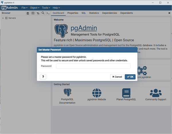Viewport: 172px width, 134px height.
Task: Click the Community Support link text
Action: click(x=156, y=99)
